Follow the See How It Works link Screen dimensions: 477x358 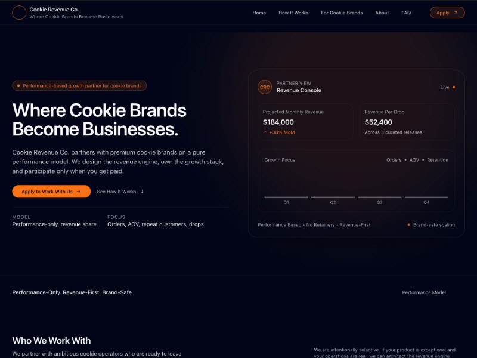coord(117,192)
